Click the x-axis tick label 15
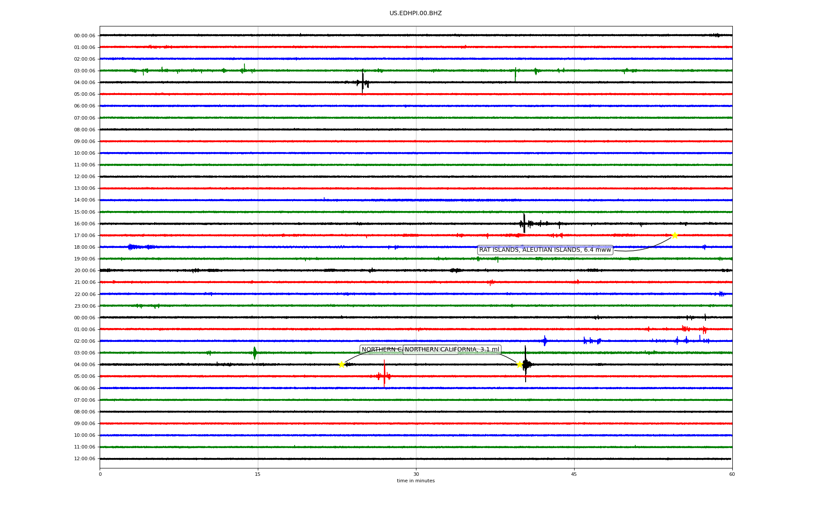The image size is (832, 520). [x=258, y=474]
